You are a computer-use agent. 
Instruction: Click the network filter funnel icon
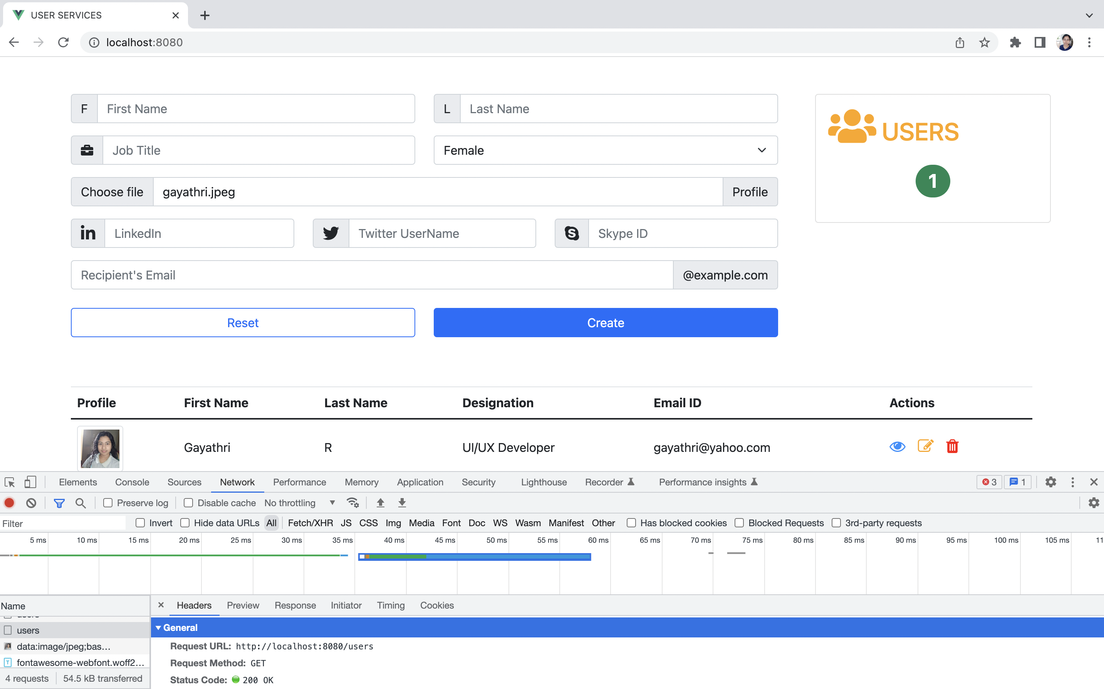(59, 503)
